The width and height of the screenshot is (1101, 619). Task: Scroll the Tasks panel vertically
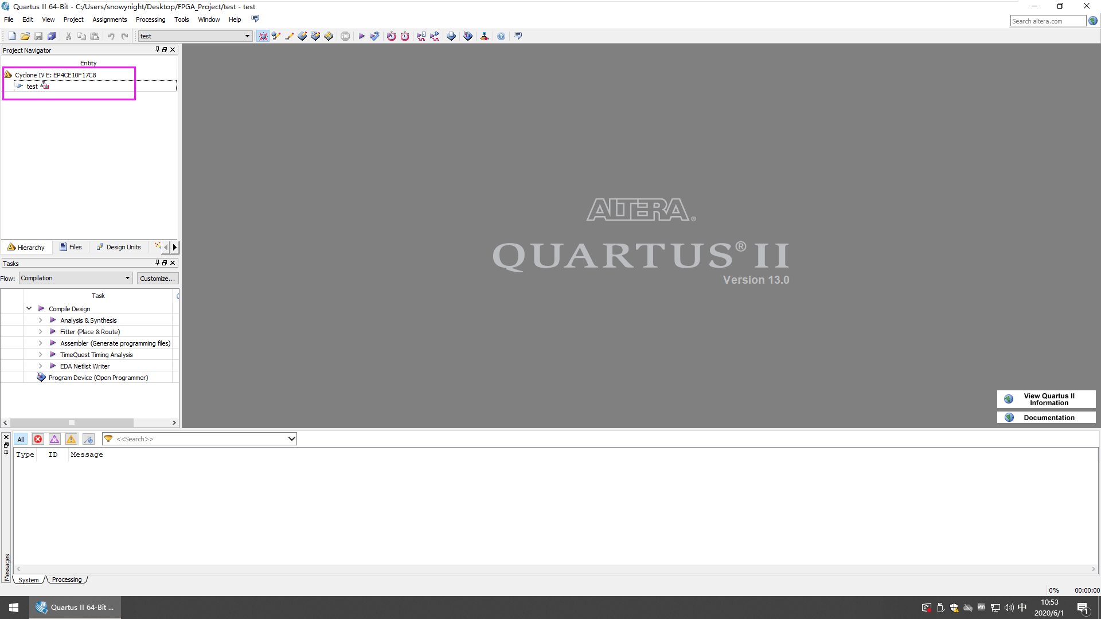tap(177, 296)
